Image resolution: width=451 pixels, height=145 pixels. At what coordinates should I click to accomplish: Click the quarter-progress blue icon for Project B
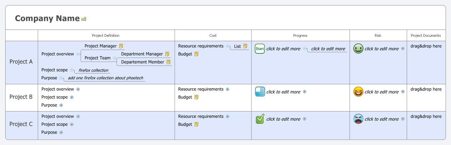pyautogui.click(x=260, y=92)
